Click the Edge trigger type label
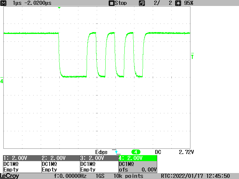The width and height of the screenshot is (239, 179). 101,152
